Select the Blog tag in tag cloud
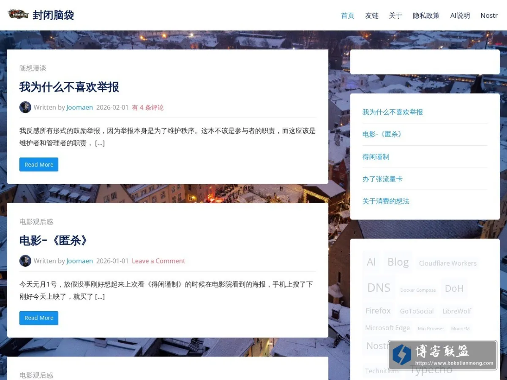507x380 pixels. (x=398, y=262)
